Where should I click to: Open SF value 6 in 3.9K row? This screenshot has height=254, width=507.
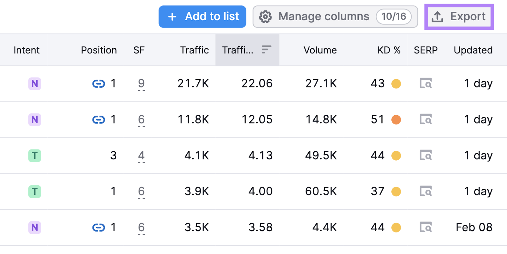pyautogui.click(x=141, y=192)
